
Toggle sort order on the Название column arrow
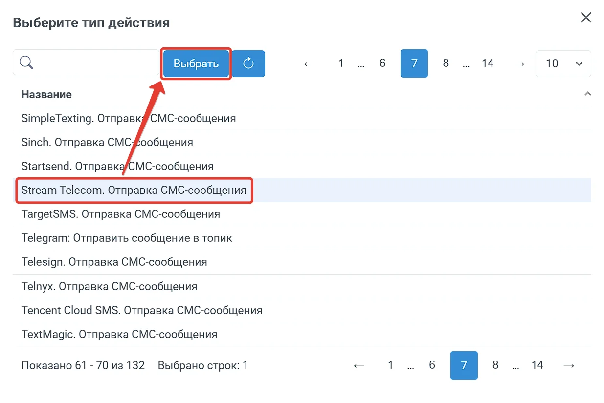point(587,94)
